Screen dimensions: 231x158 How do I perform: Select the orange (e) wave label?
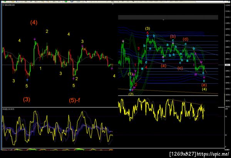point(204,85)
